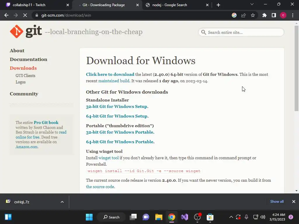The width and height of the screenshot is (299, 224).
Task: Open the tab search dropdown arrow
Action: [252, 4]
